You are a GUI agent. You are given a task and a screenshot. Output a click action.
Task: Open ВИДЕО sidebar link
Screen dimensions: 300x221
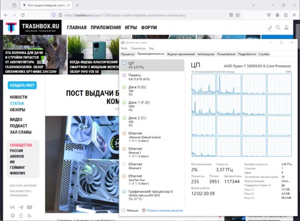16,119
